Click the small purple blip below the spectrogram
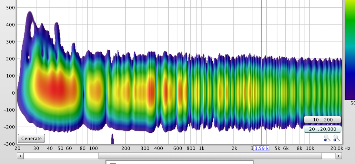This screenshot has width=355, height=164. (112, 139)
